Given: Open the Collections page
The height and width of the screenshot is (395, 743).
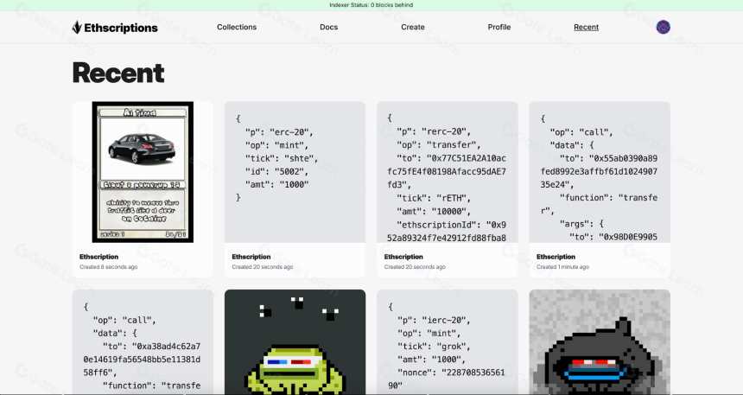Looking at the screenshot, I should 237,27.
